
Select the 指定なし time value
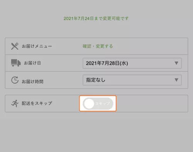[96, 80]
